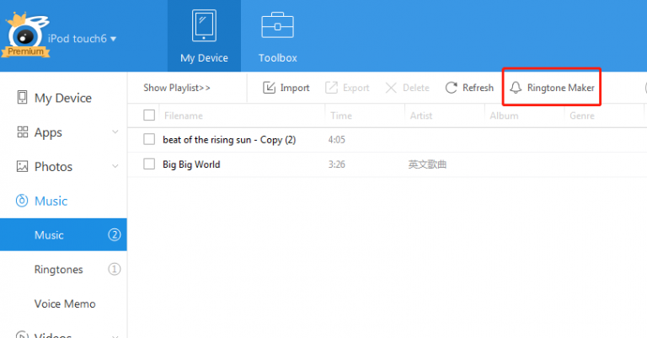Click the Show Playlist>> link
This screenshot has width=647, height=338.
[x=177, y=88]
